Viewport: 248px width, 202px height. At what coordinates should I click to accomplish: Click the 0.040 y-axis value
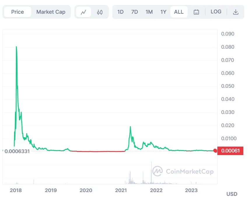point(228,99)
